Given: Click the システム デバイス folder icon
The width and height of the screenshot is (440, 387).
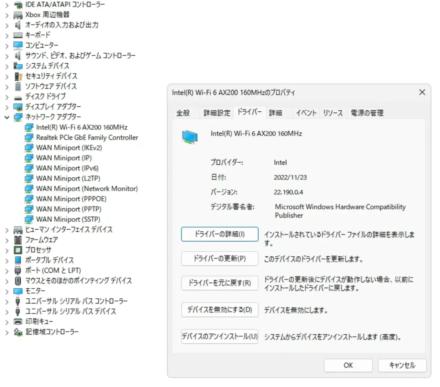Looking at the screenshot, I should pyautogui.click(x=18, y=66).
